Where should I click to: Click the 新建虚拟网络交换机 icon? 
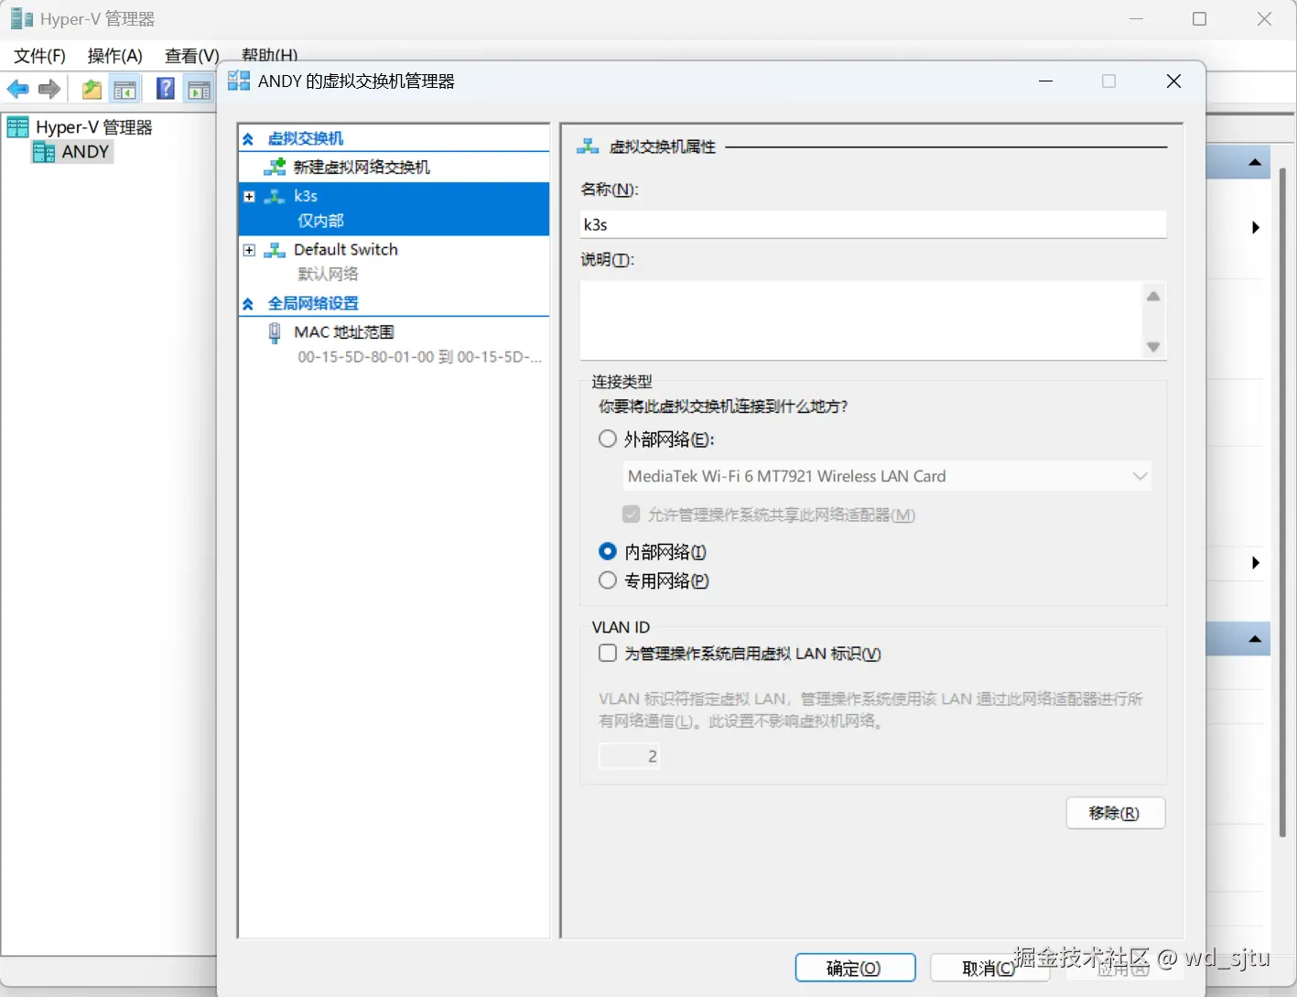[275, 167]
